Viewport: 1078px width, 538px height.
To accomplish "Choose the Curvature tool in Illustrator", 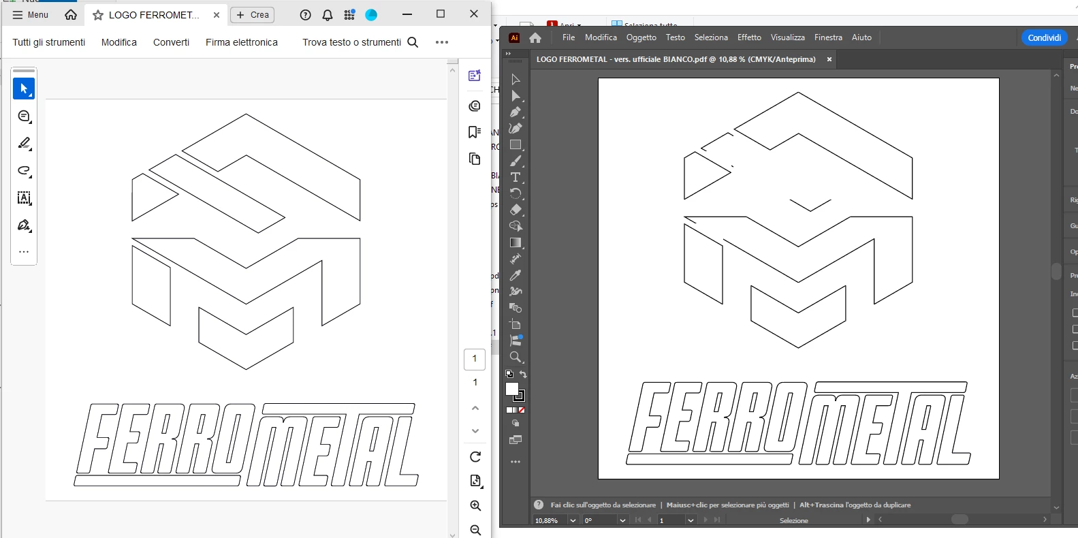I will [516, 128].
